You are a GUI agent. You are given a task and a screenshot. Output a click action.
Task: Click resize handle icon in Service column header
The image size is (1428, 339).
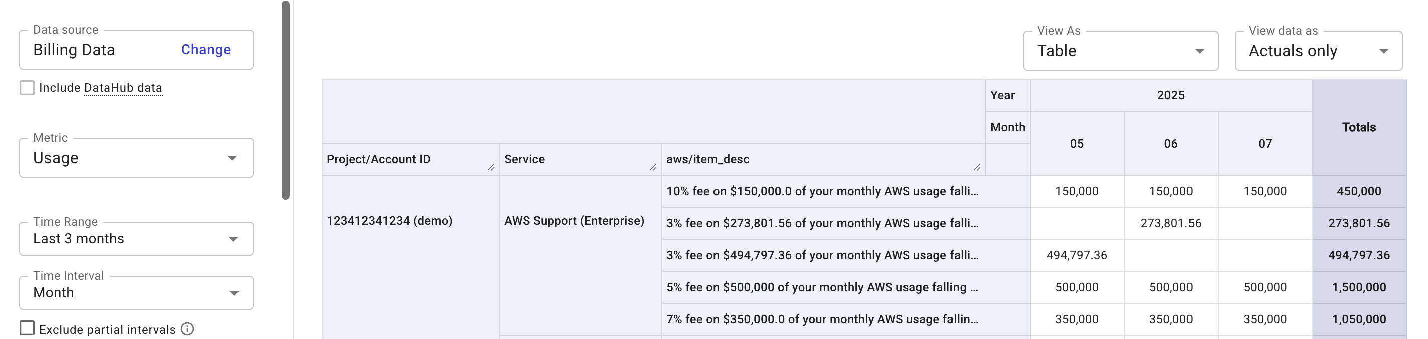[653, 168]
